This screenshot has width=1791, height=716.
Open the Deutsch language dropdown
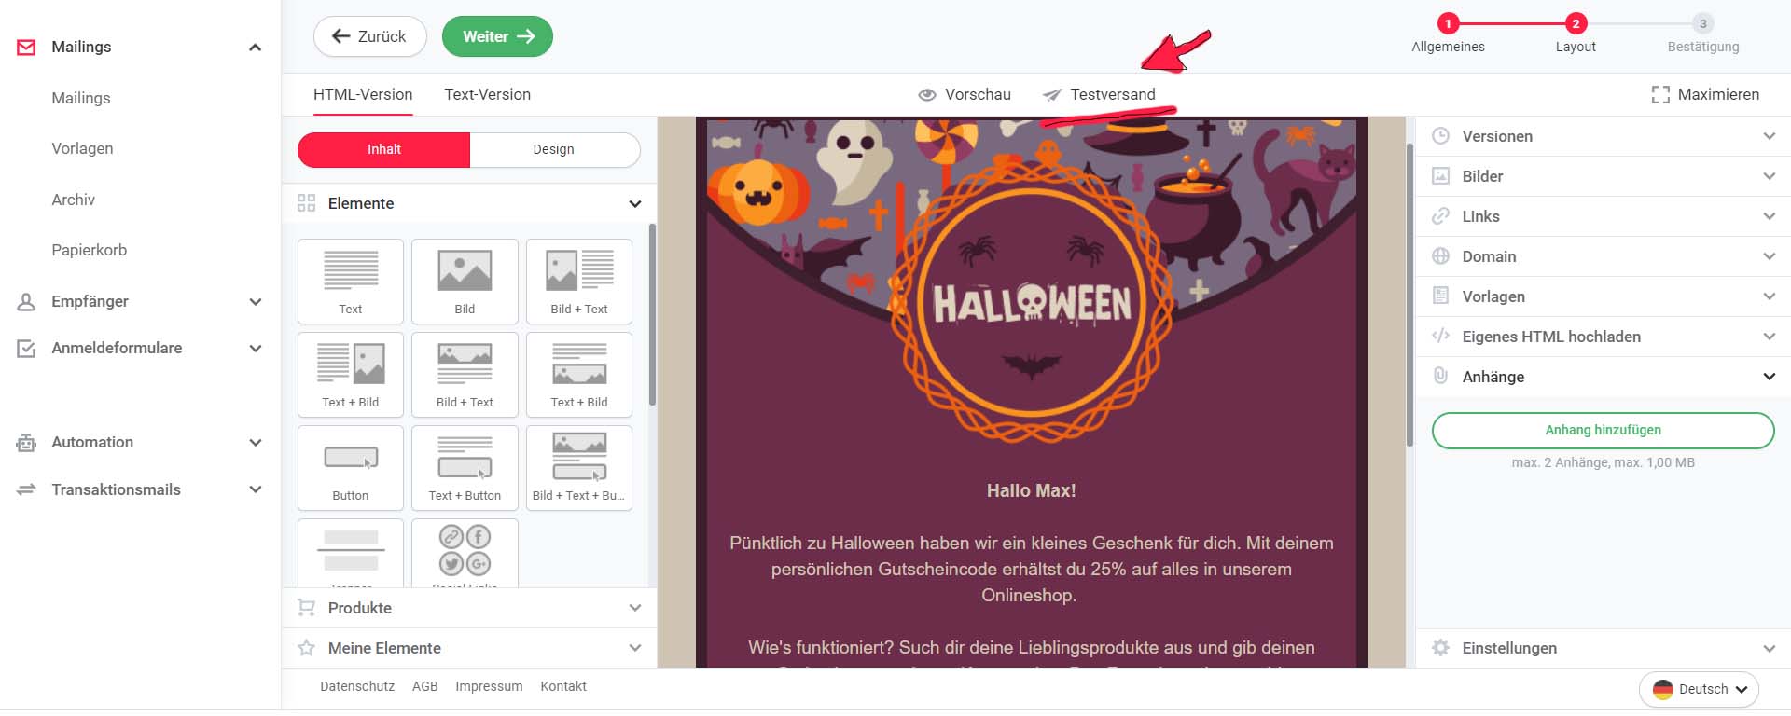click(1699, 689)
